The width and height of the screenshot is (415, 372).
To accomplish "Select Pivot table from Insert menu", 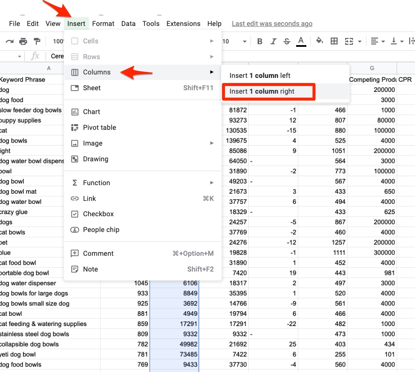I will point(99,128).
